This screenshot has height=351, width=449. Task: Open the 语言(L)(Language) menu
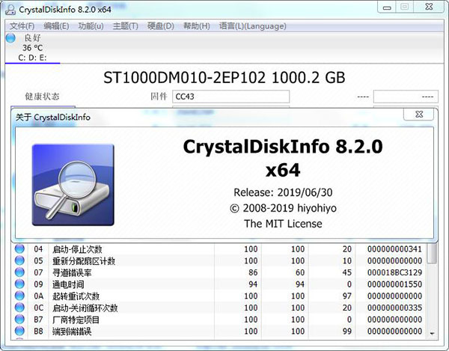(x=253, y=26)
